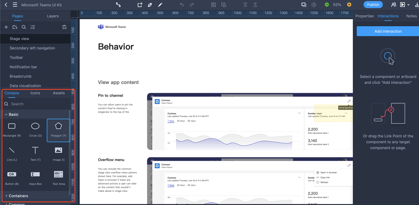Viewport: 419px width, 205px height.
Task: Open the Properties tab
Action: 364,16
